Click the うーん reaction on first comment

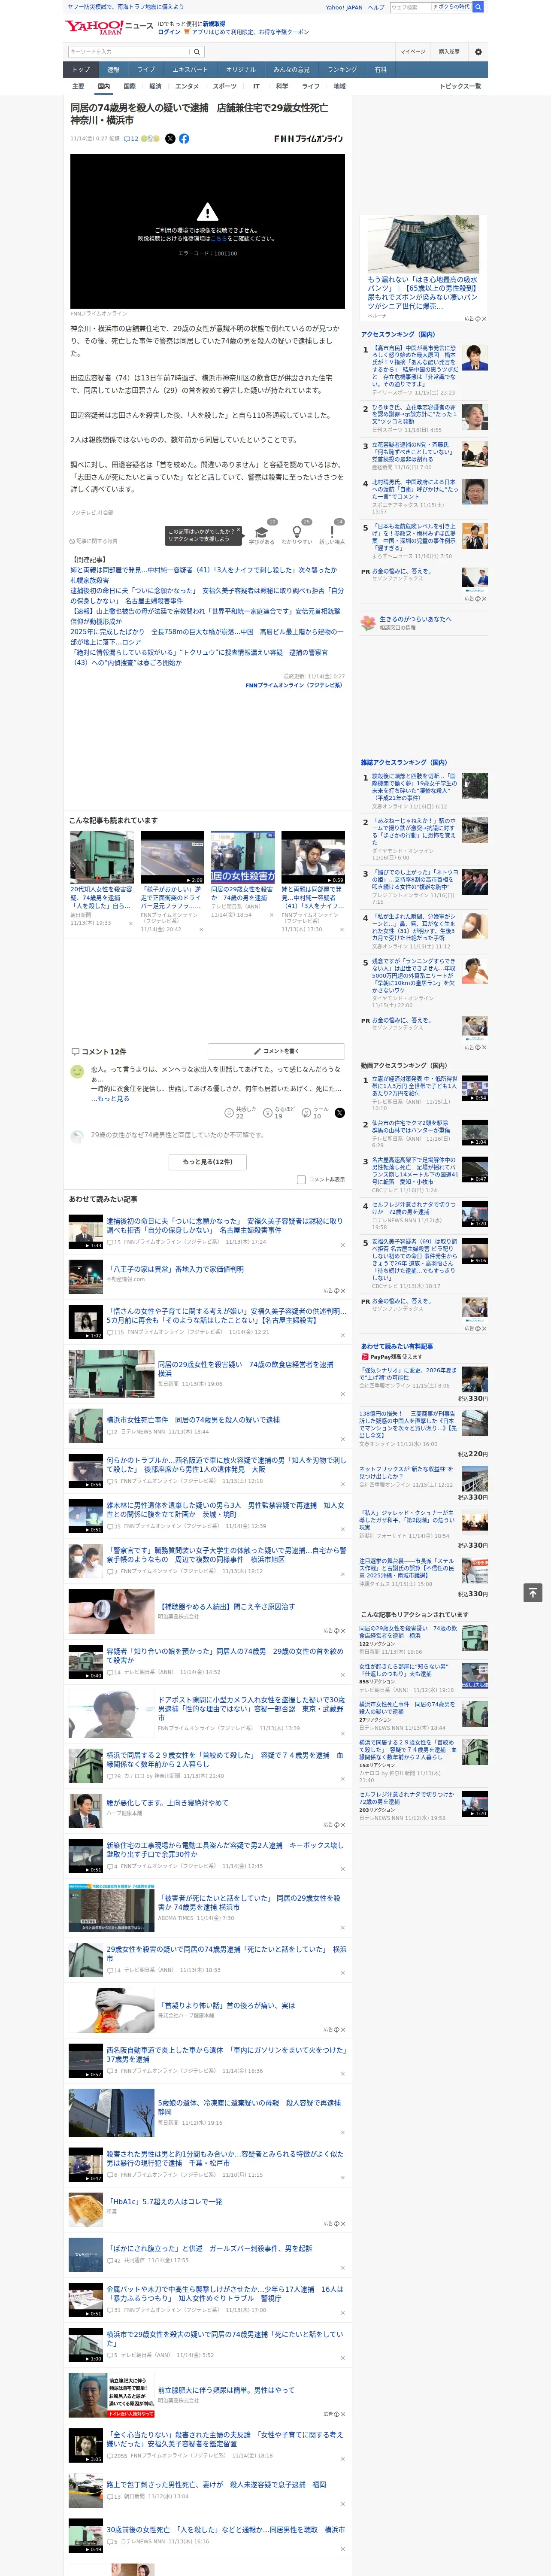(315, 1112)
